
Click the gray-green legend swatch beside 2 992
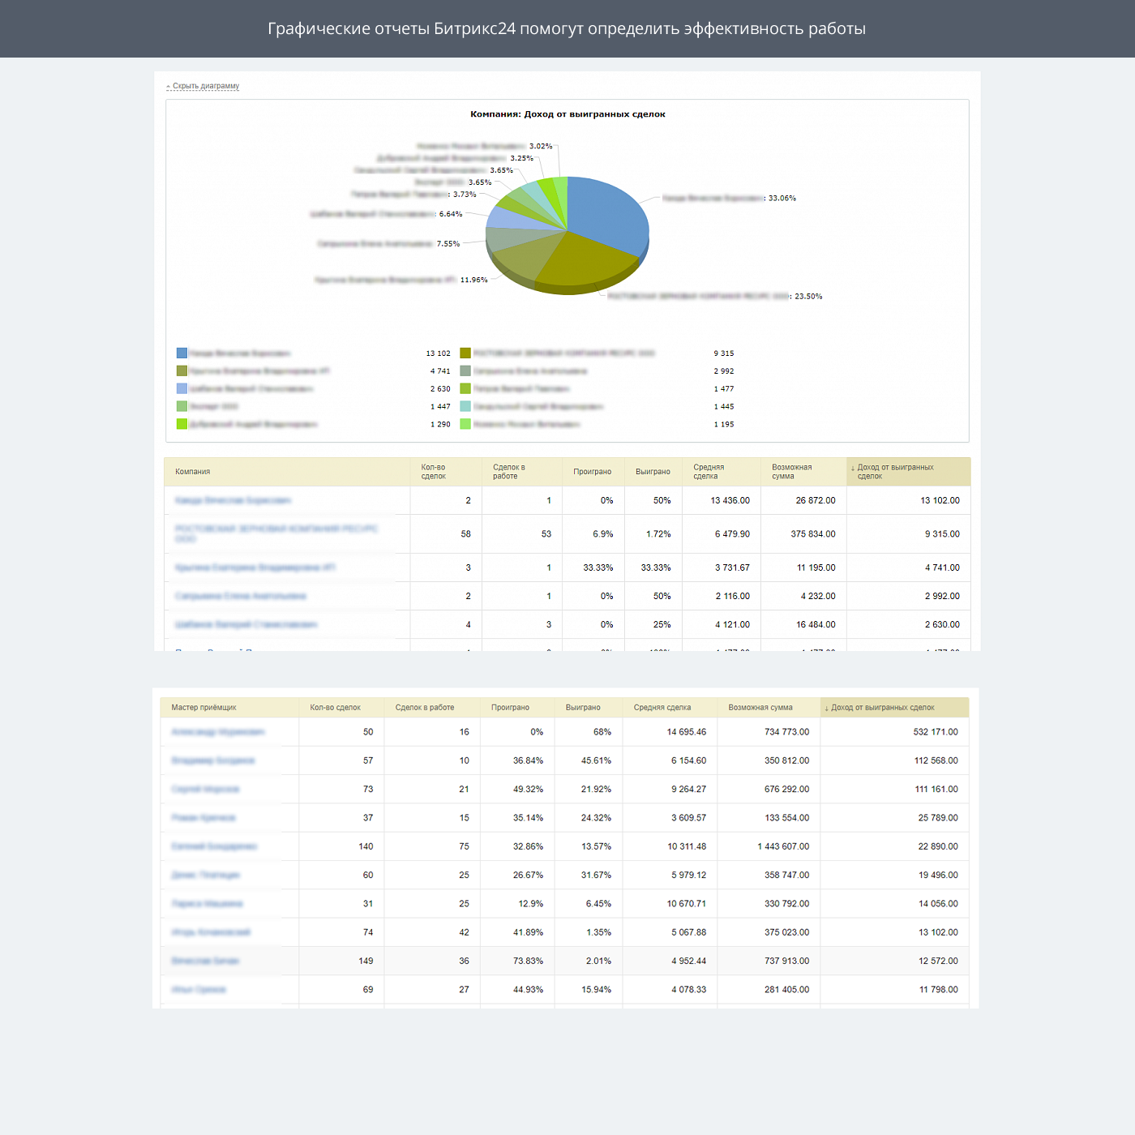(x=465, y=370)
